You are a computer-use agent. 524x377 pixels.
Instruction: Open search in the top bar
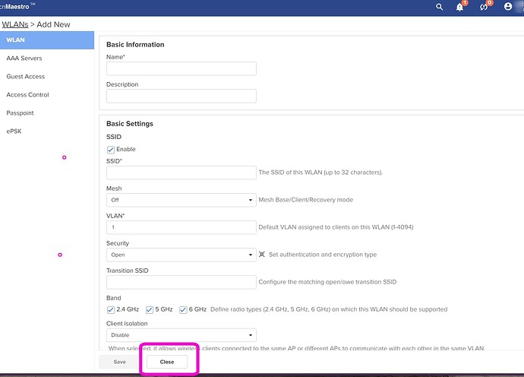click(x=440, y=7)
